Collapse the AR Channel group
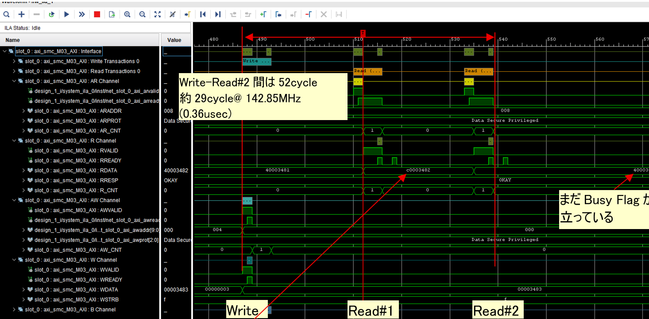 (14, 81)
